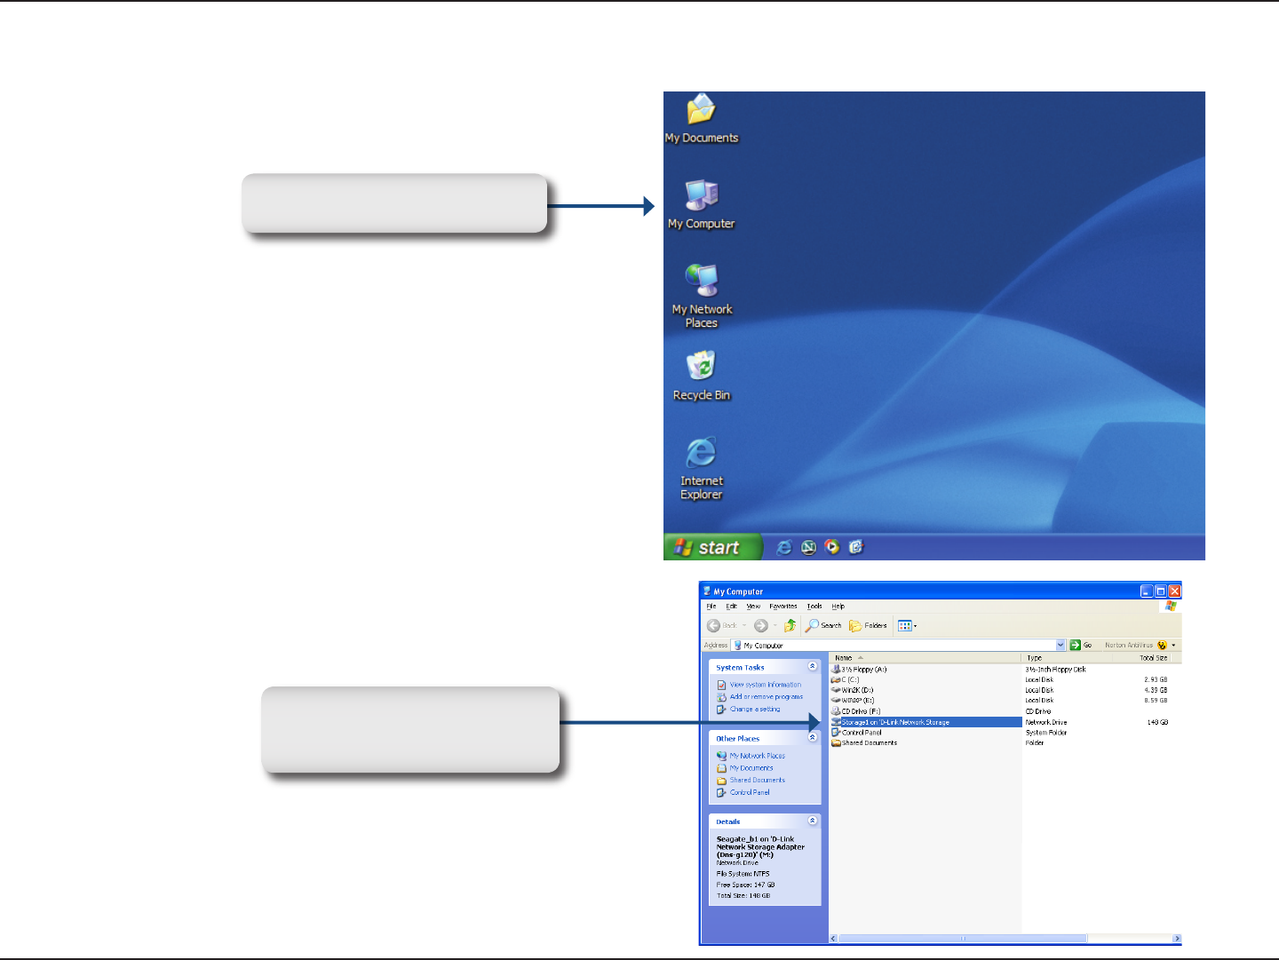Click the Up folder toolbar icon
The image size is (1279, 960).
tap(790, 626)
